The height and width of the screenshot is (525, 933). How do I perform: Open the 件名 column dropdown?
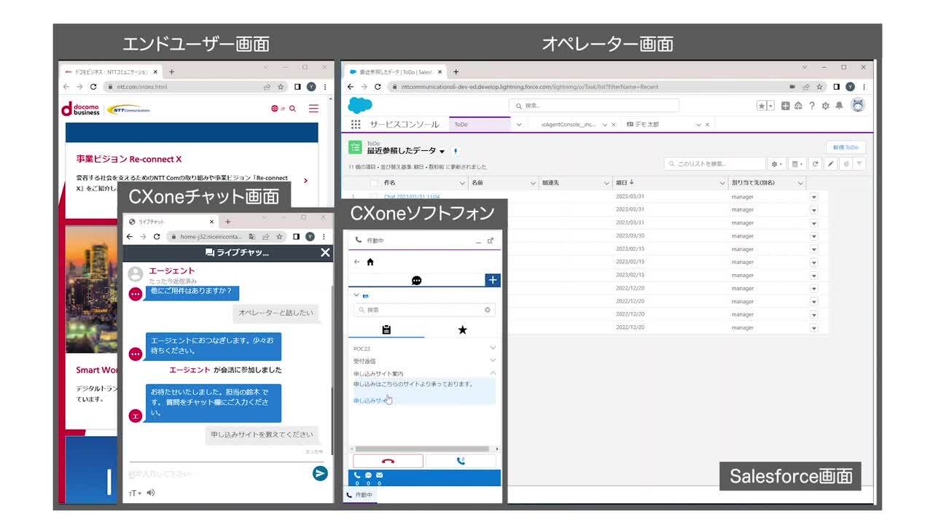[x=462, y=183]
